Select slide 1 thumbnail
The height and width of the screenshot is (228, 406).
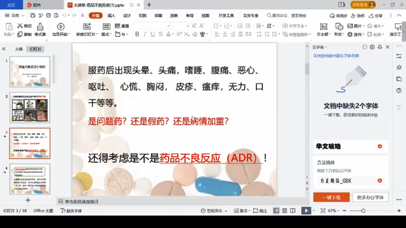[x=30, y=72]
